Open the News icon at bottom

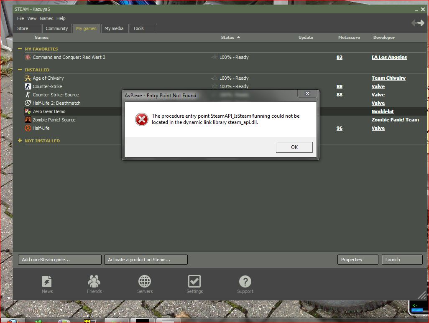coord(47,282)
